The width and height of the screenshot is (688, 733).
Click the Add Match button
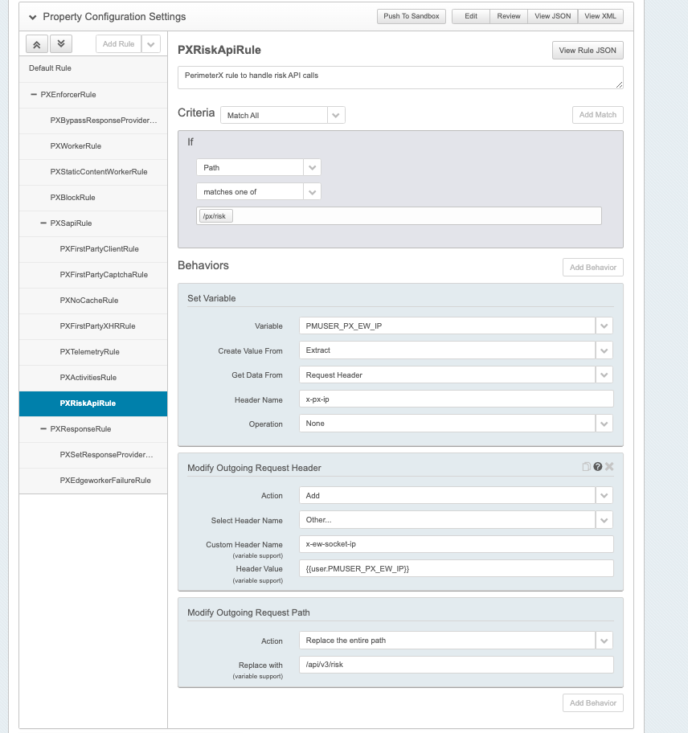click(x=598, y=115)
